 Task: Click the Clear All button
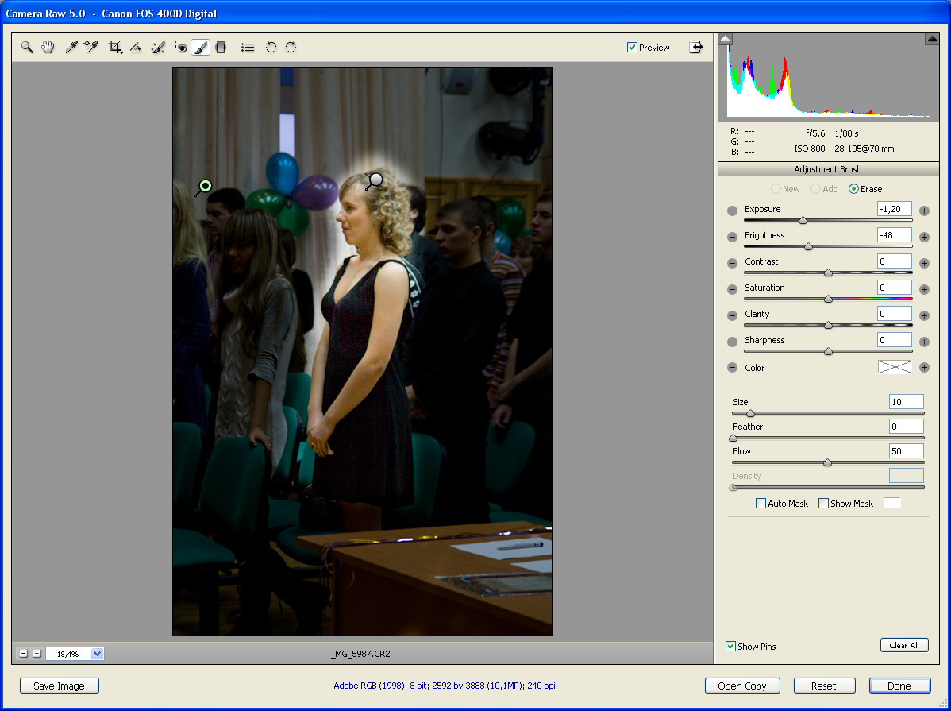click(903, 645)
